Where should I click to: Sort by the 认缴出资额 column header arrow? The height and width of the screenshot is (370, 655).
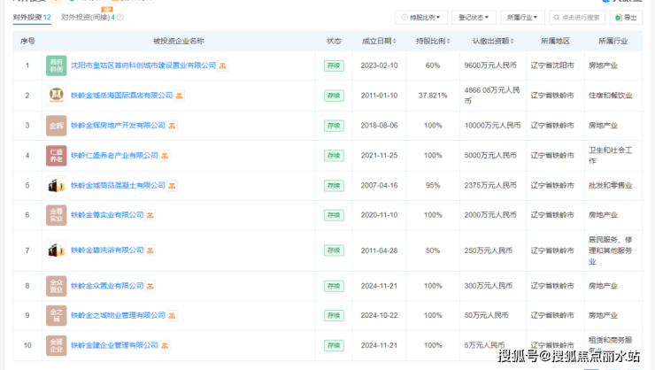(515, 42)
